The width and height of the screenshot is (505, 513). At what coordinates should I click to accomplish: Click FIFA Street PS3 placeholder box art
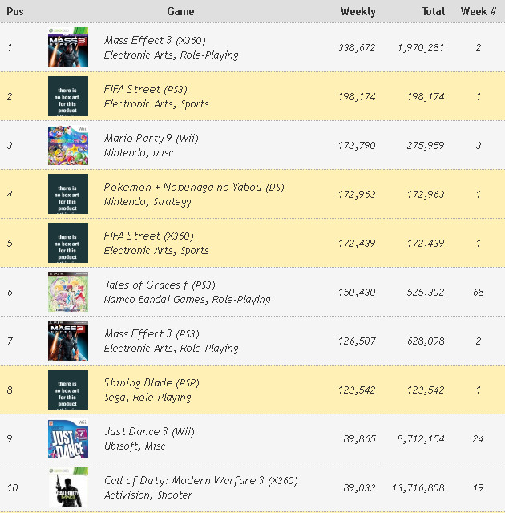point(67,96)
